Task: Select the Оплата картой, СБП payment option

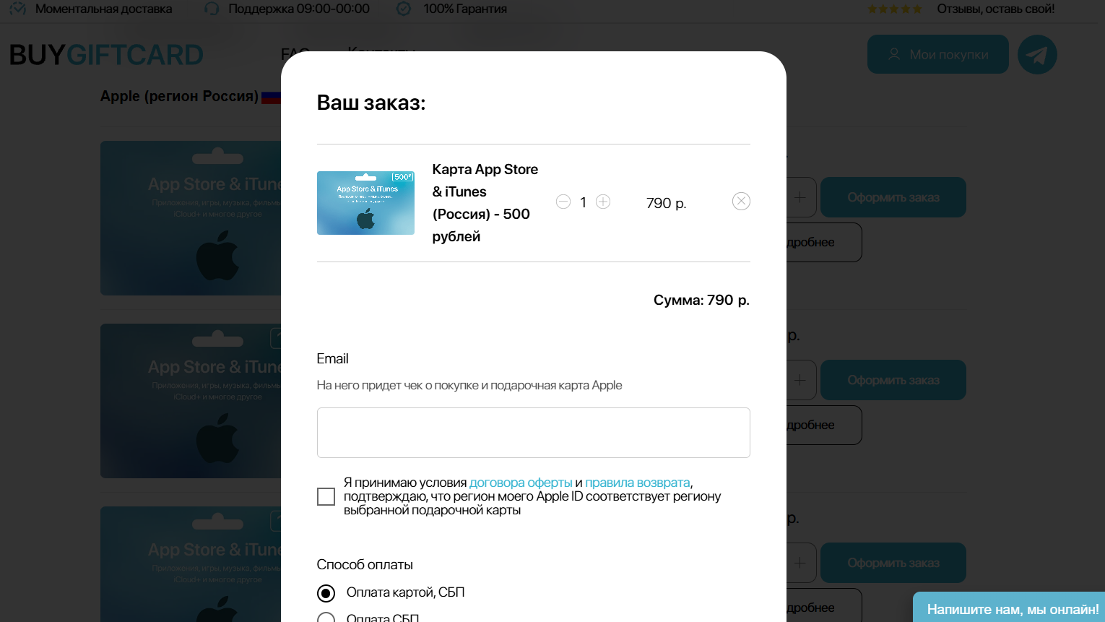Action: (326, 592)
